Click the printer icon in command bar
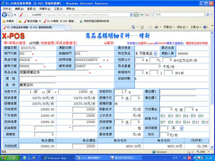Screen dimensions: 215x161 pos(156,27)
